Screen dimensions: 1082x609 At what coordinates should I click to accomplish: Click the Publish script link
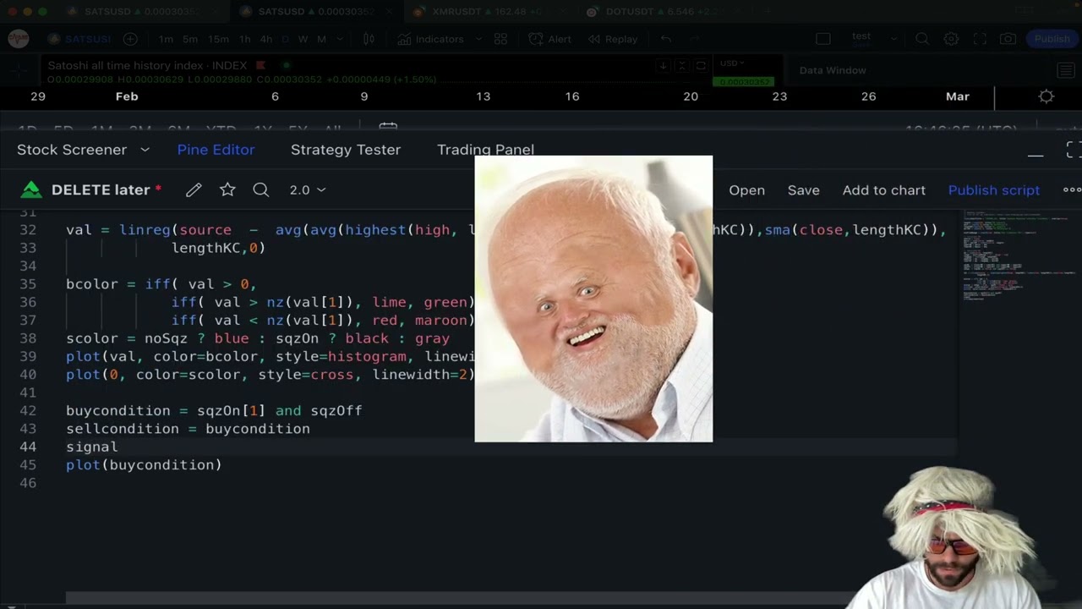click(993, 190)
